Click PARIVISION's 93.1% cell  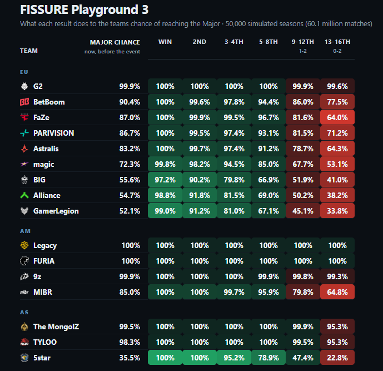[268, 133]
